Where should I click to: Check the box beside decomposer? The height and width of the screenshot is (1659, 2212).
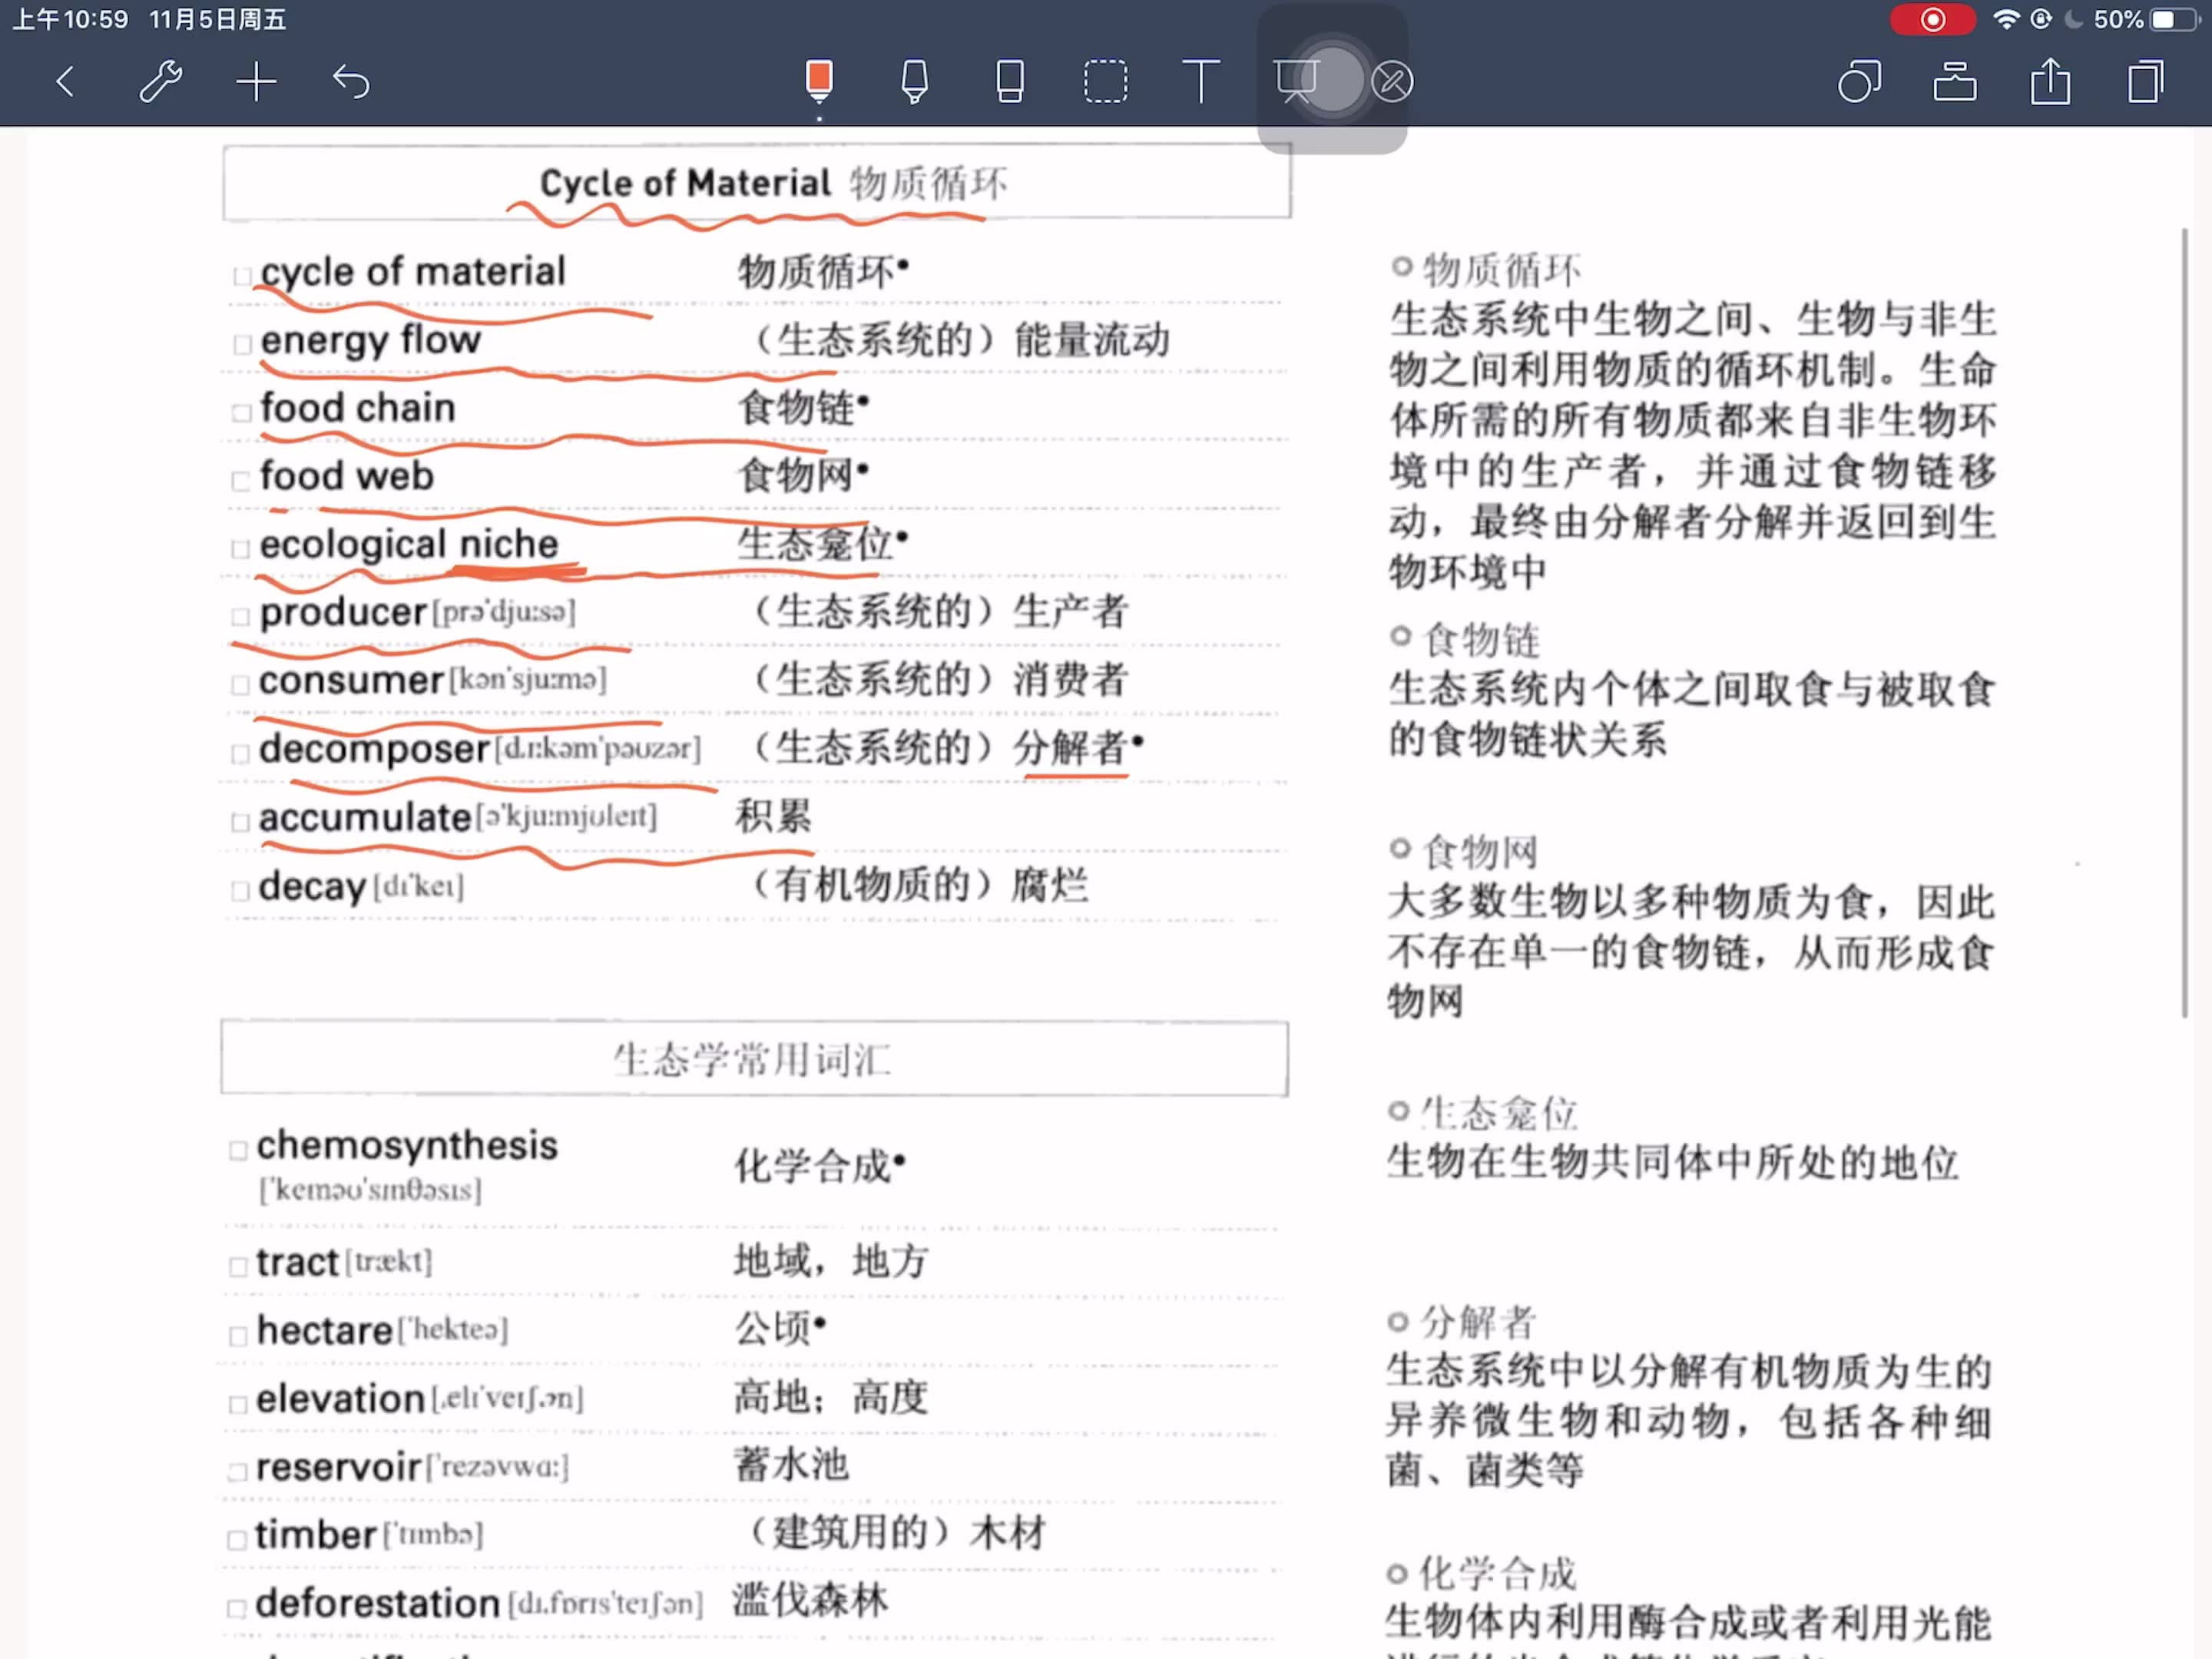tap(240, 753)
